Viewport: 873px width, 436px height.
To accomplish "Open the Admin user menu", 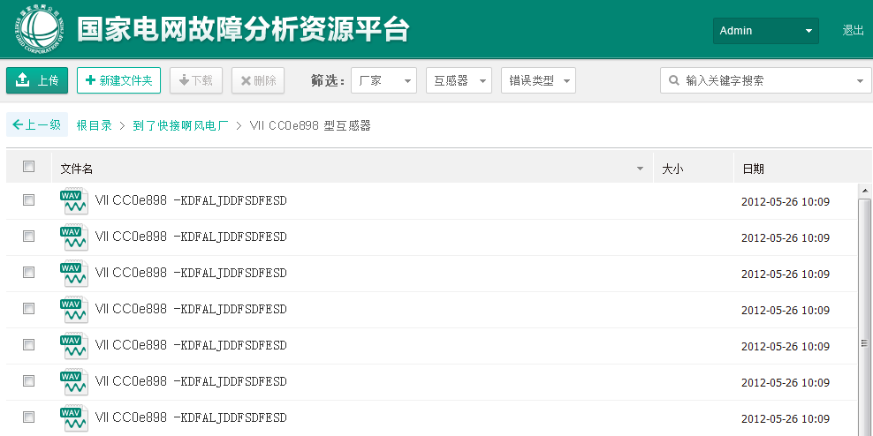I will (x=765, y=31).
